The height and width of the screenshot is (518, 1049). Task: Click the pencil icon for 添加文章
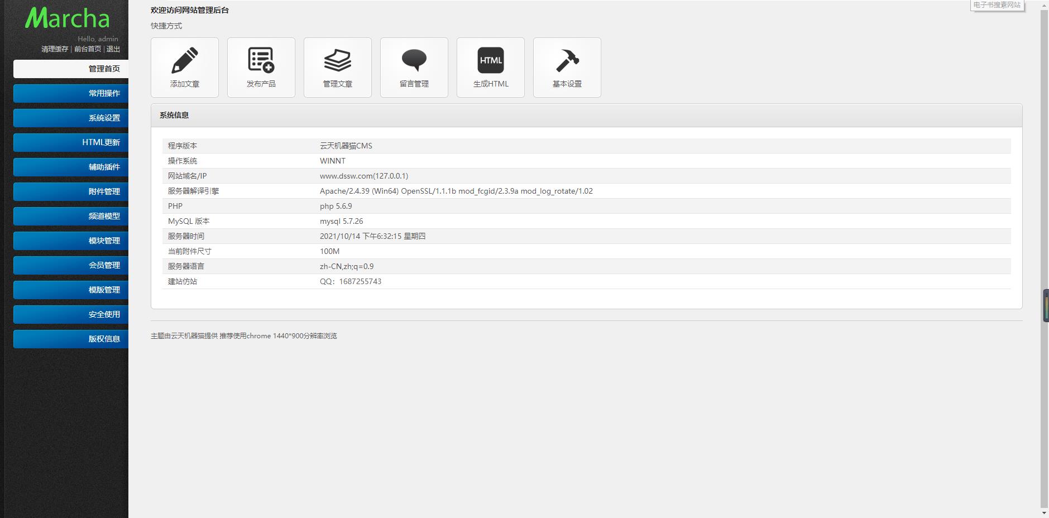(184, 61)
